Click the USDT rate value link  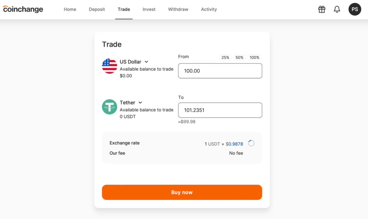click(x=234, y=144)
